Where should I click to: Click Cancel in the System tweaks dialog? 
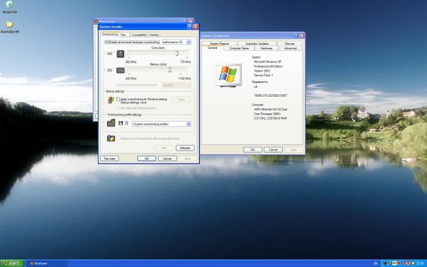[x=167, y=159]
